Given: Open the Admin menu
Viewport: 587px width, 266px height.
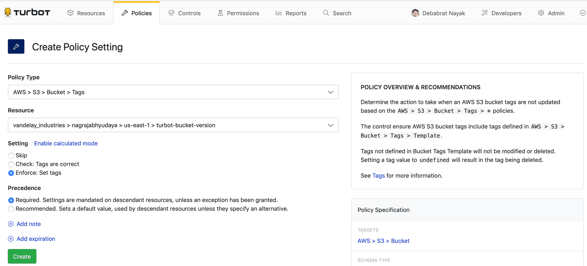Looking at the screenshot, I should point(551,13).
